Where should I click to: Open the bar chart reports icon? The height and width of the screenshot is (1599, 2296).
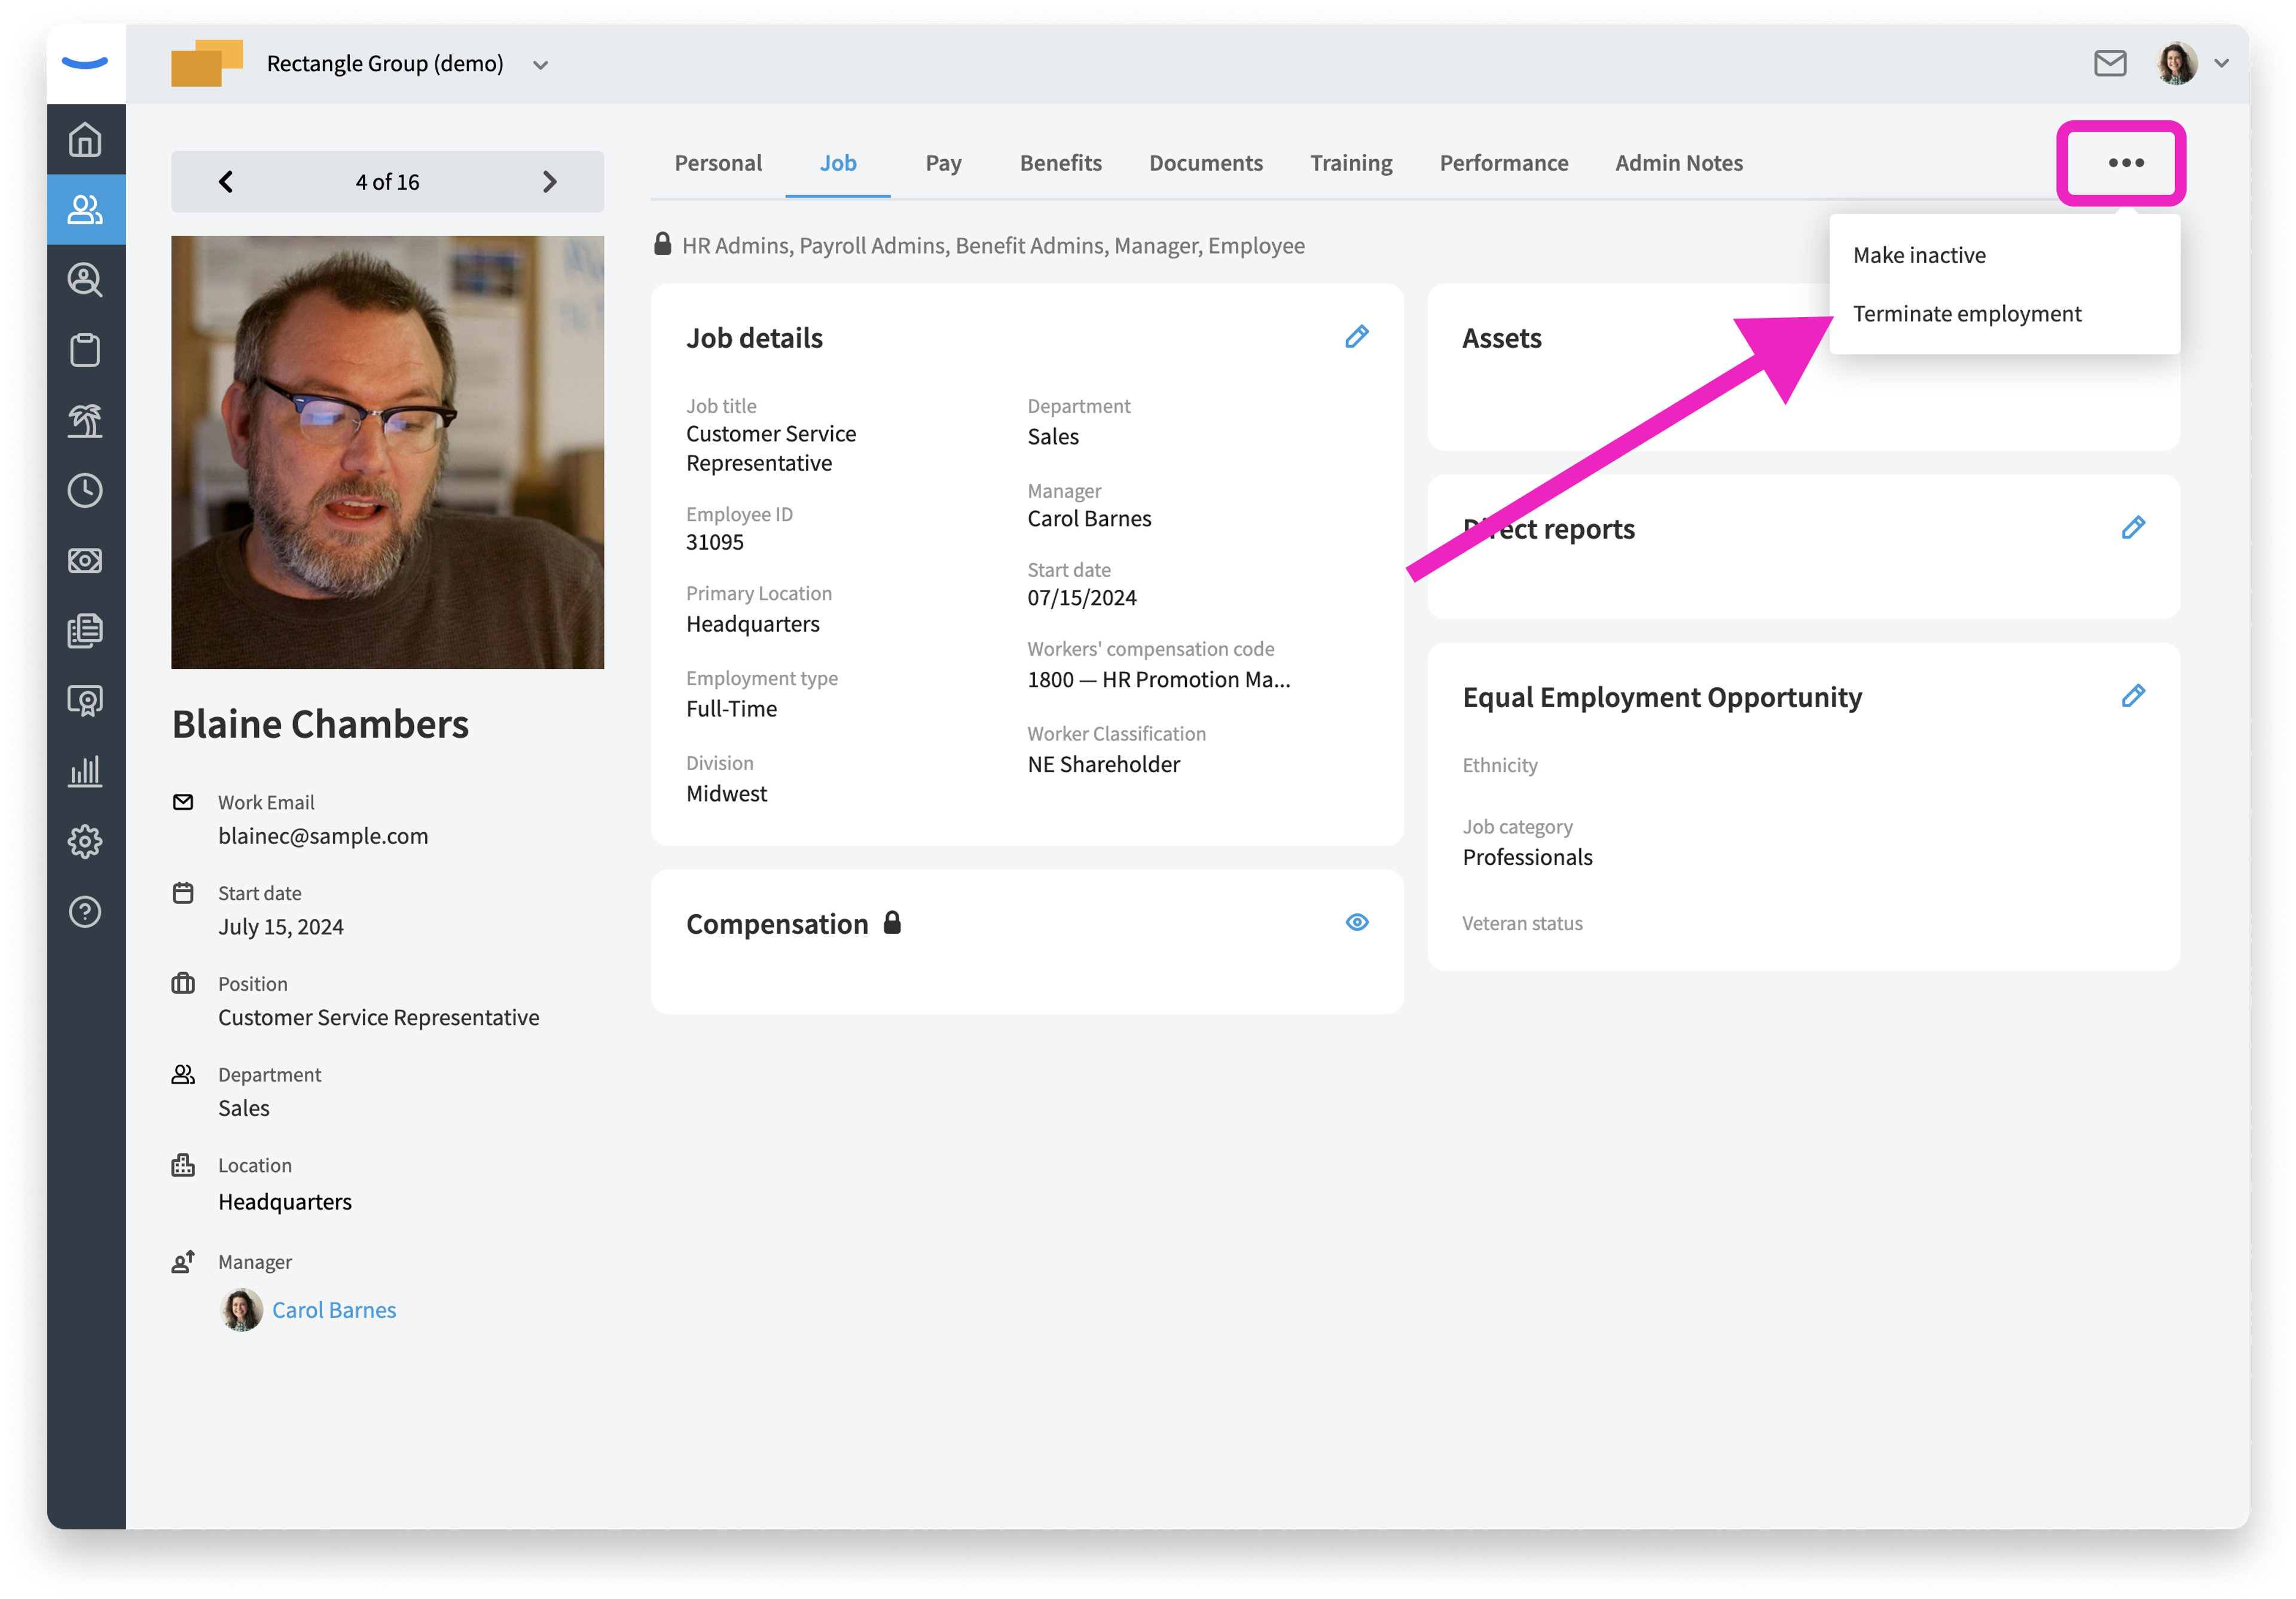pos(85,770)
